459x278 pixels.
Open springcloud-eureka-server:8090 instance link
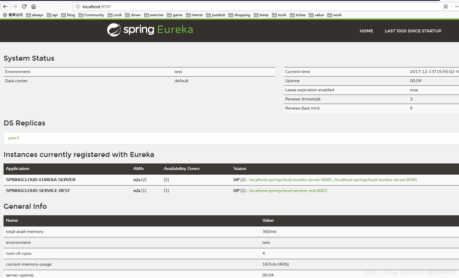[x=376, y=180]
